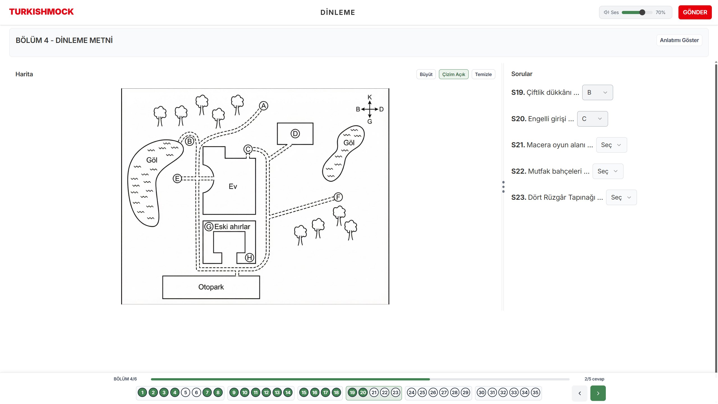Click the GÖNDER submit button
This screenshot has height=404, width=718.
695,12
